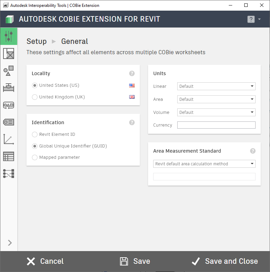
Task: Open the Schedules table sidebar icon
Action: [9, 156]
